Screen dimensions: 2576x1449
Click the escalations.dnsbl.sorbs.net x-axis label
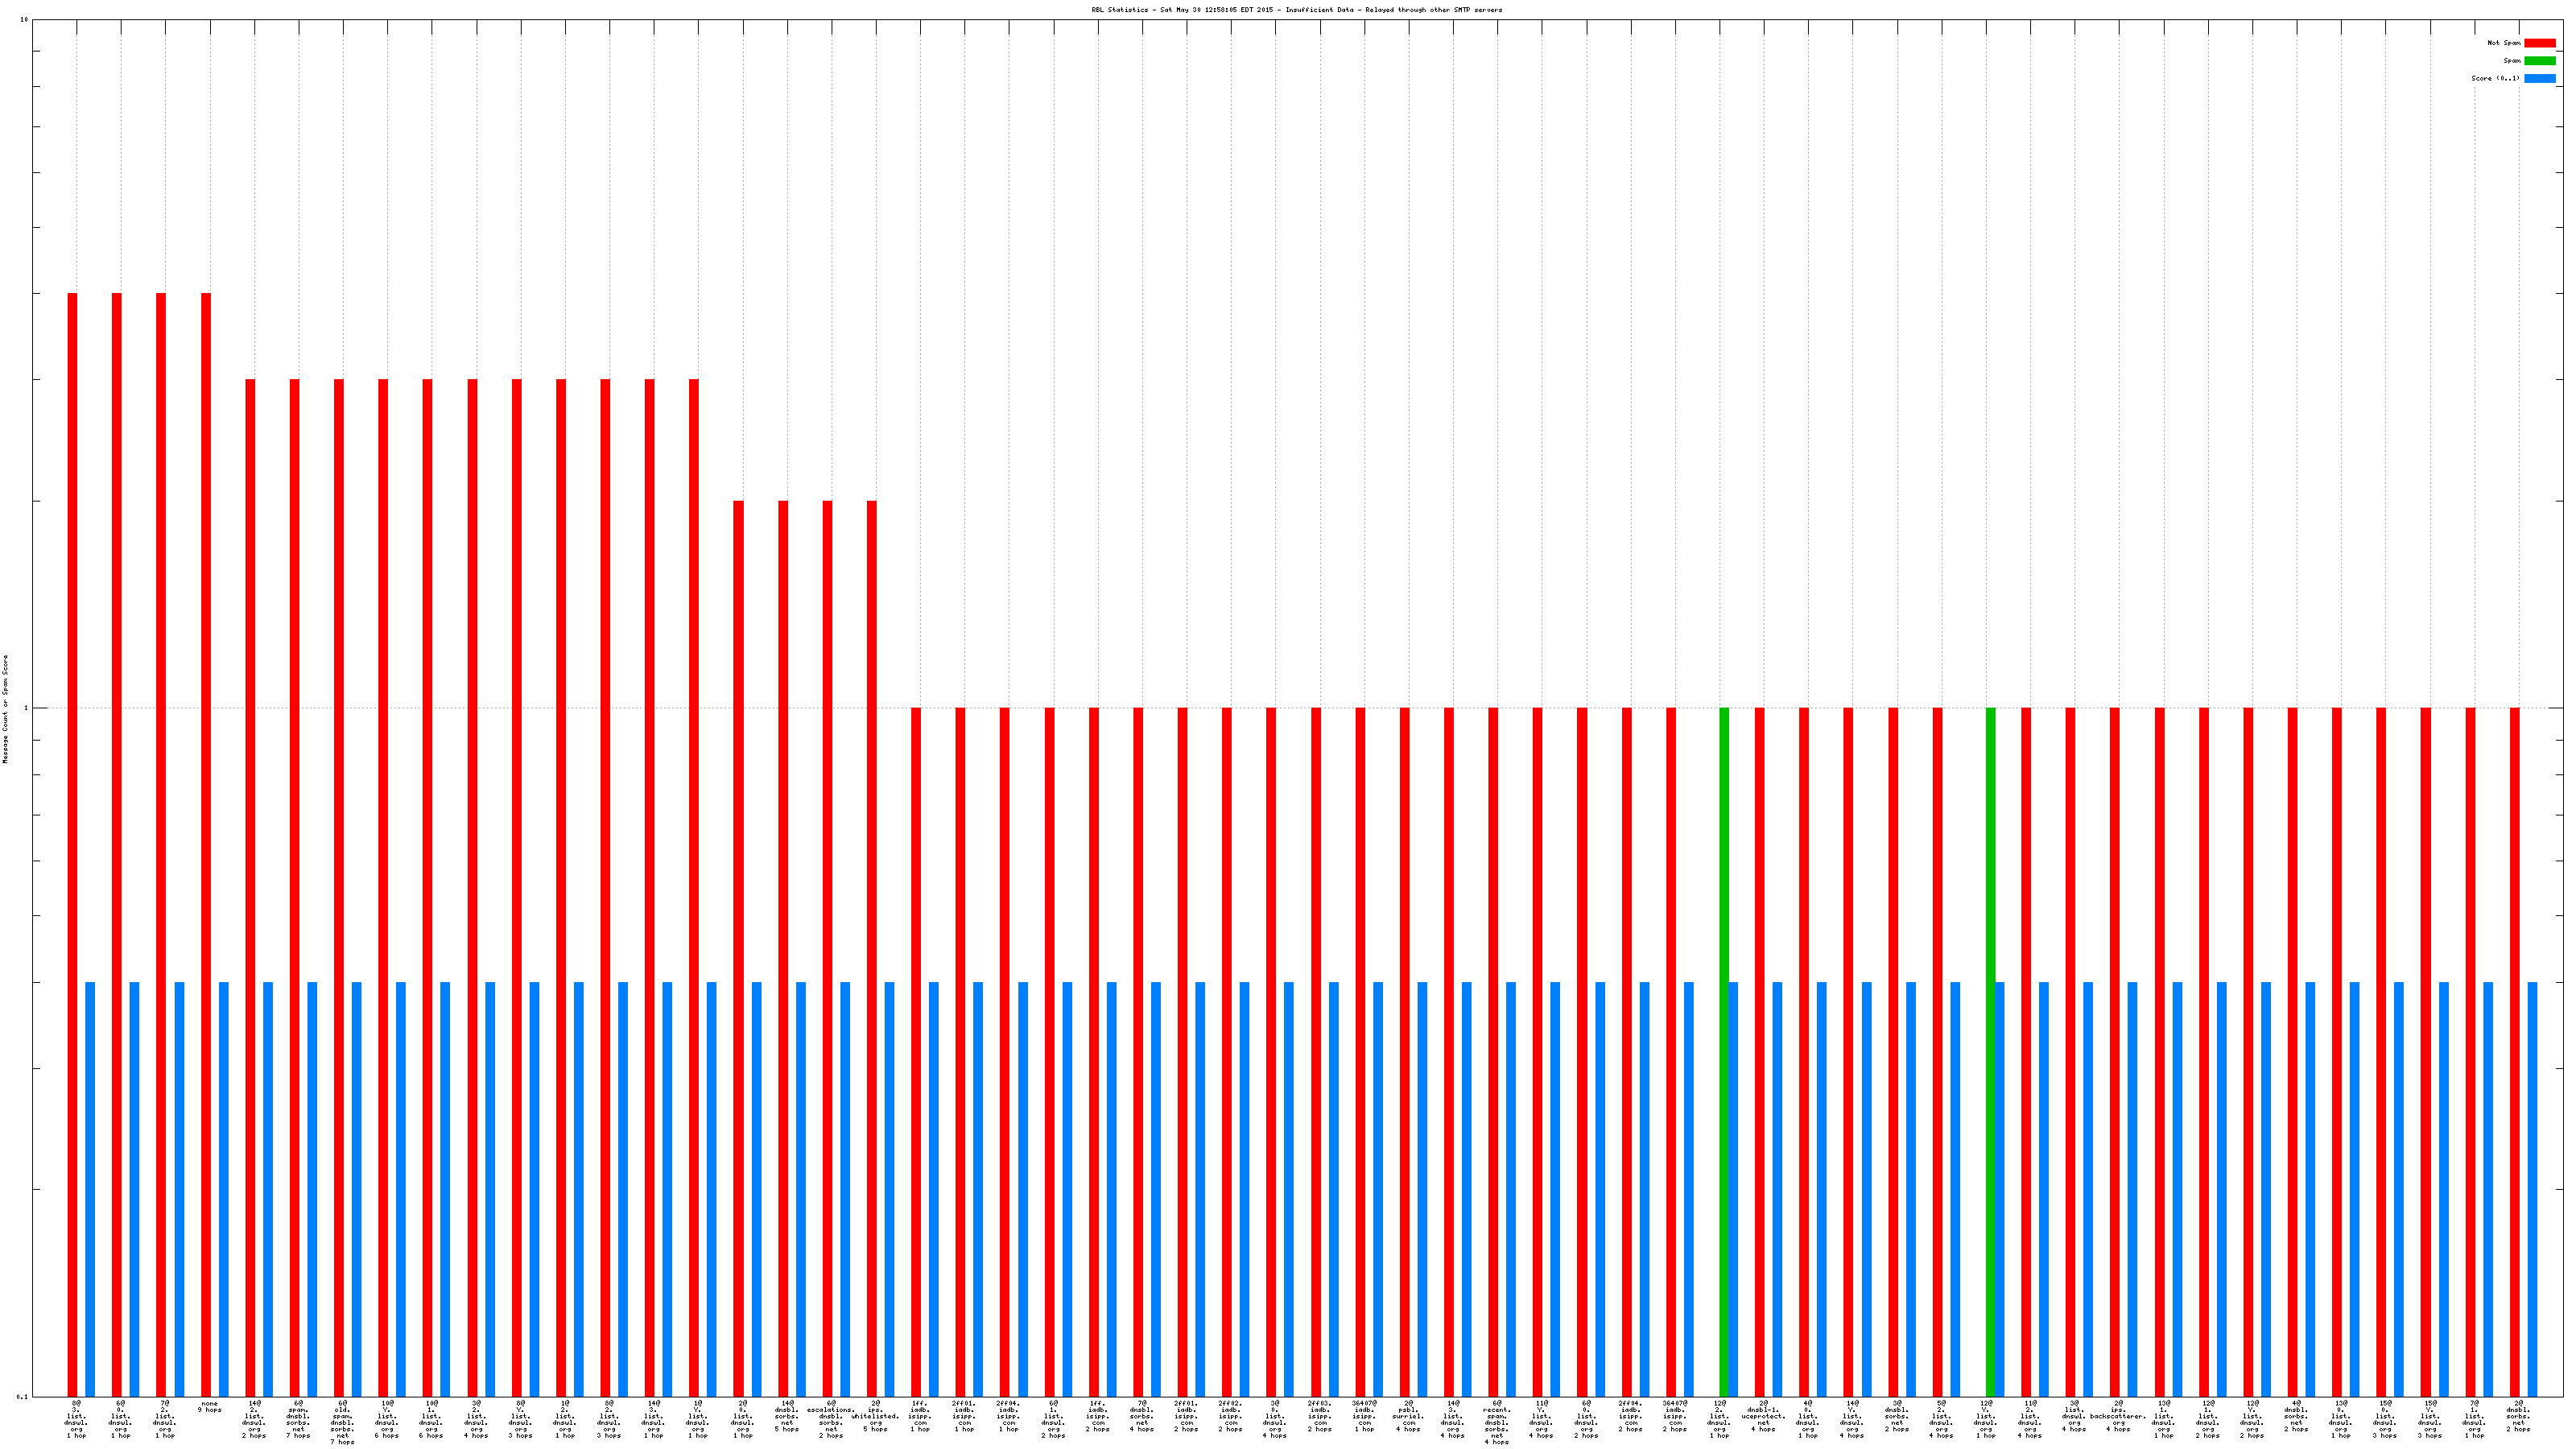[x=830, y=1419]
